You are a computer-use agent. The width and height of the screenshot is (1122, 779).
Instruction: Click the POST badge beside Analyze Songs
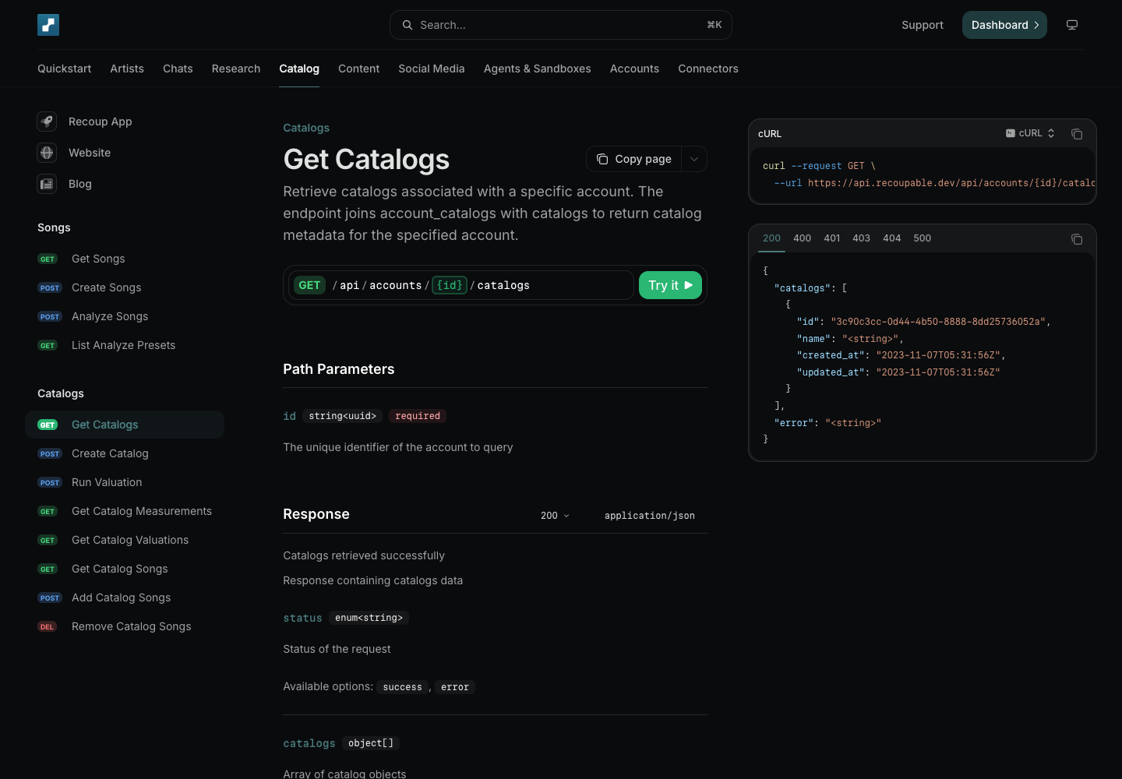(x=50, y=317)
